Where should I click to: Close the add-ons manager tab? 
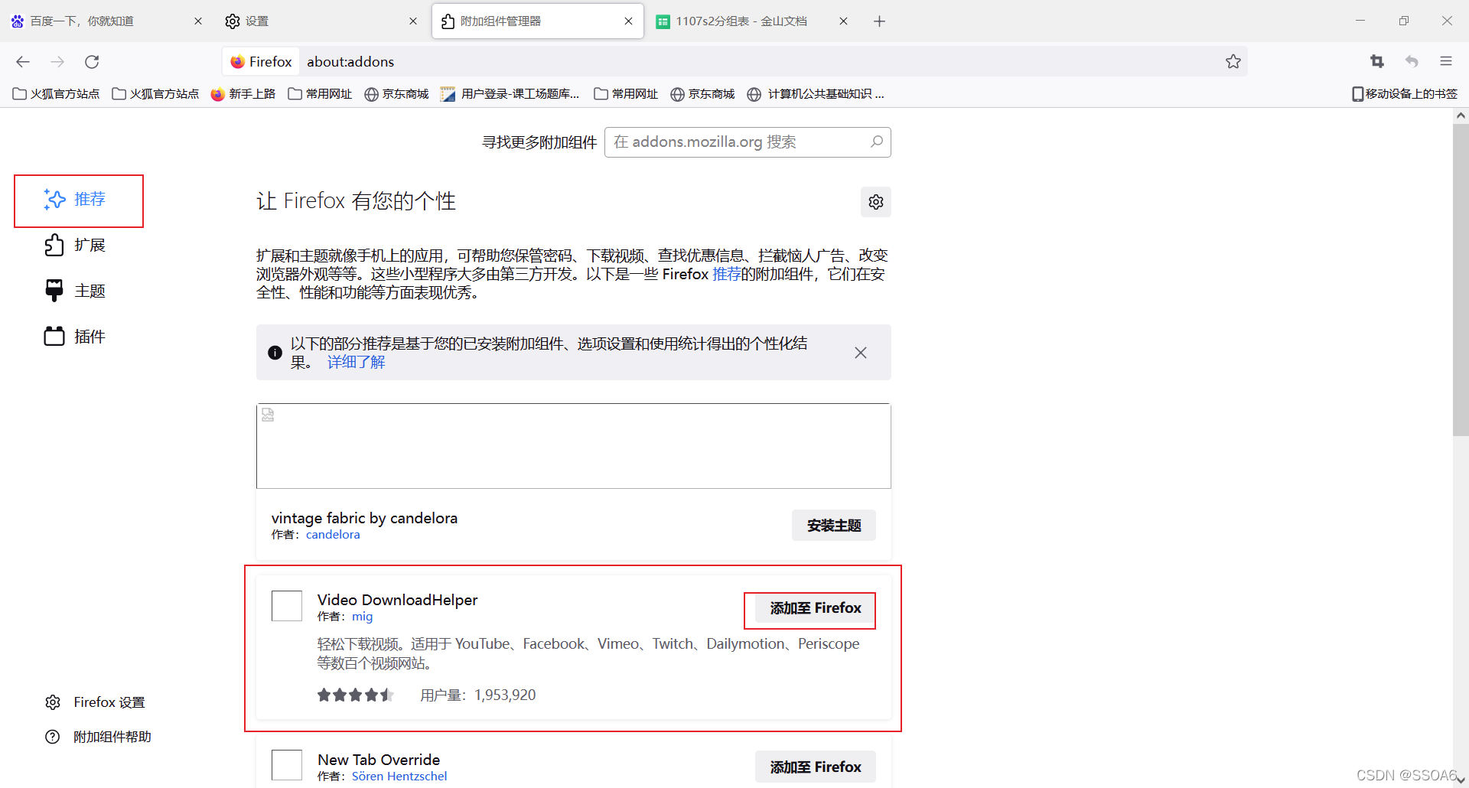pyautogui.click(x=628, y=21)
